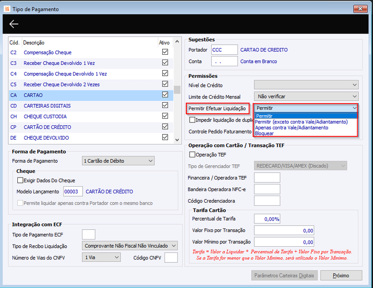Screen dimensions: 373x288
Task: Close the Tipo de Pagamento window
Action: pos(360,9)
